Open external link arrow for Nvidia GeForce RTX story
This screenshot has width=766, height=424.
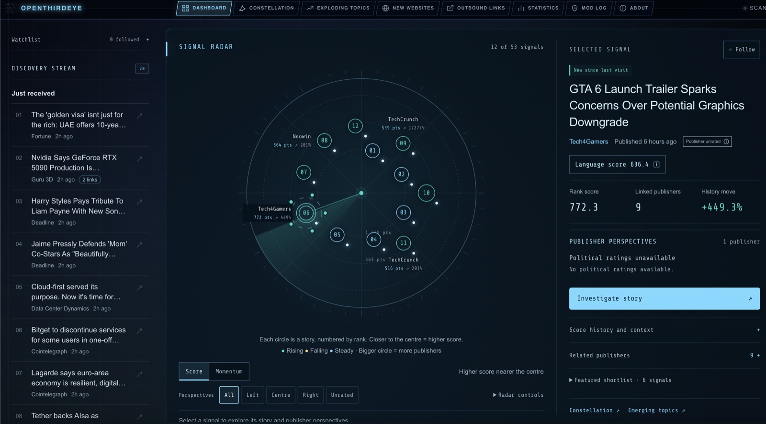point(139,159)
